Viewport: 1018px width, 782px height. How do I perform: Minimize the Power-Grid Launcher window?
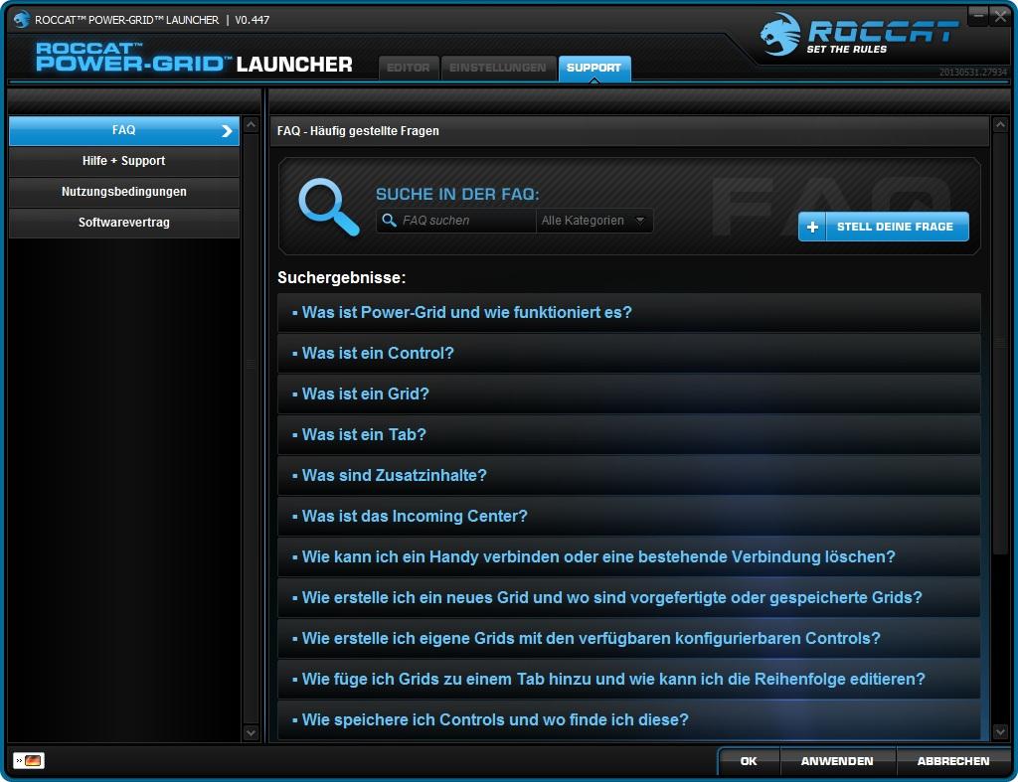click(x=978, y=17)
